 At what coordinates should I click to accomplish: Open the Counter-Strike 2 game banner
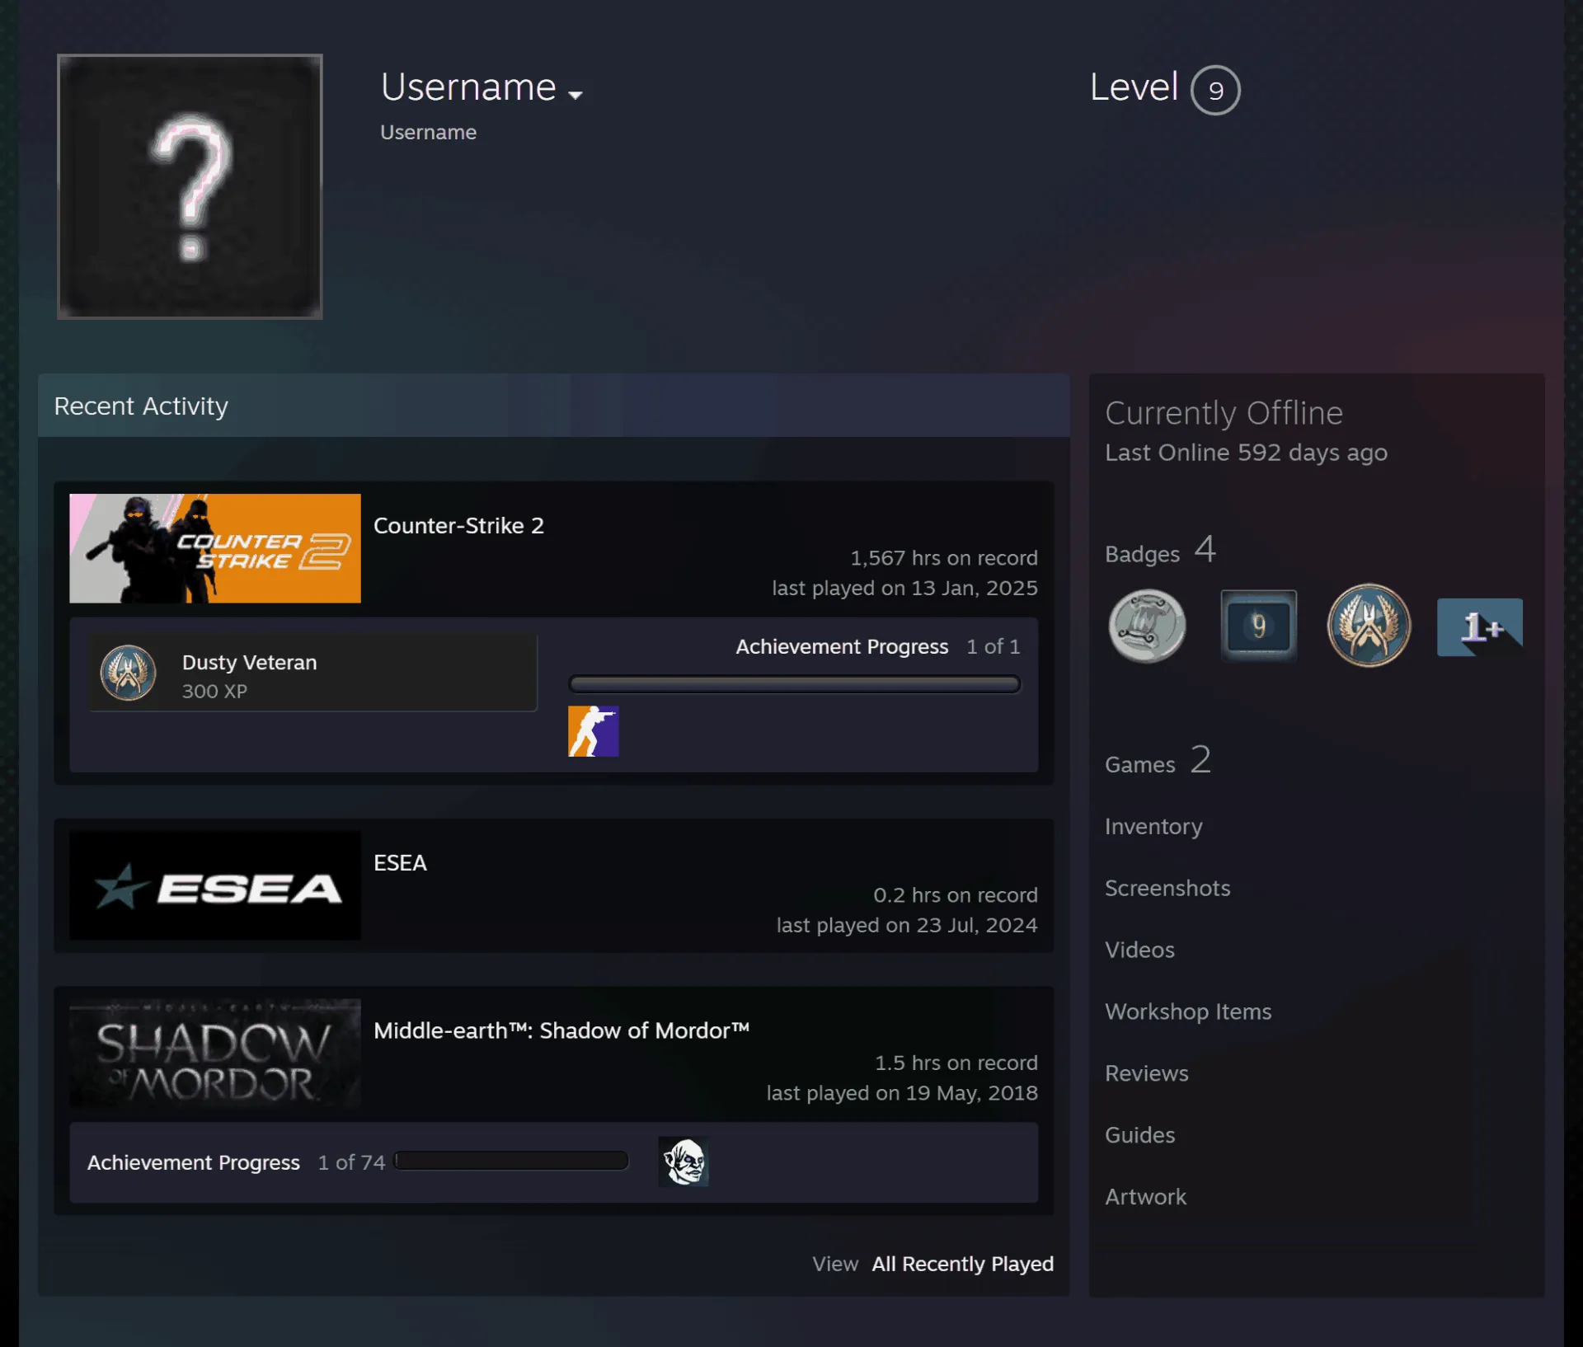pos(215,548)
